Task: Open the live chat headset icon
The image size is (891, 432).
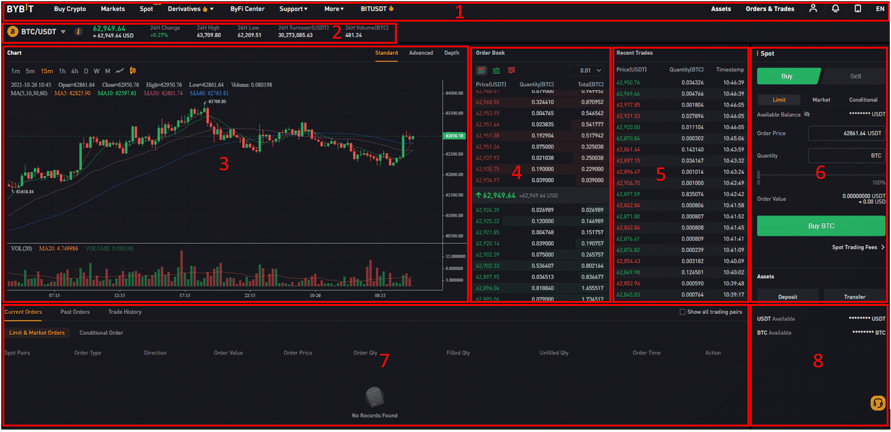Action: pos(878,403)
